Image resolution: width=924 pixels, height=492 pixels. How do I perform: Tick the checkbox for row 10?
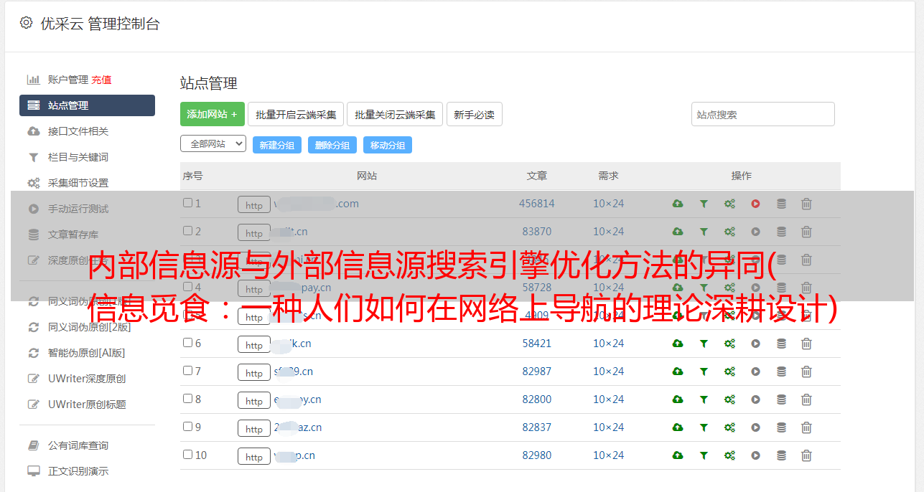coord(187,455)
